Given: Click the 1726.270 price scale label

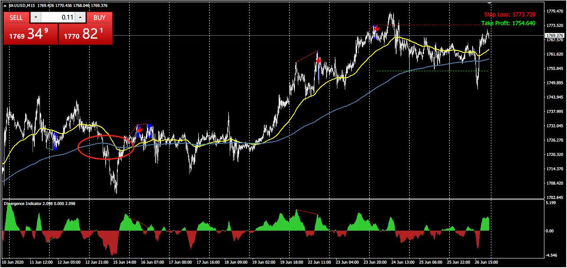Looking at the screenshot, I should pos(555,140).
